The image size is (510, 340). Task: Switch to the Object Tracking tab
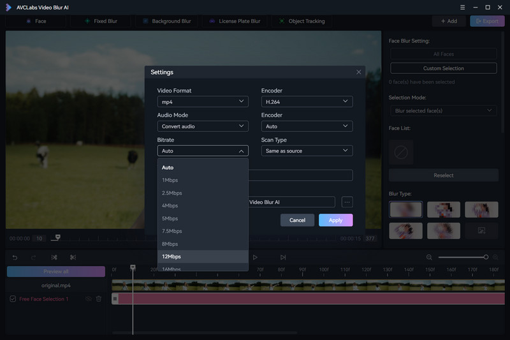point(302,21)
